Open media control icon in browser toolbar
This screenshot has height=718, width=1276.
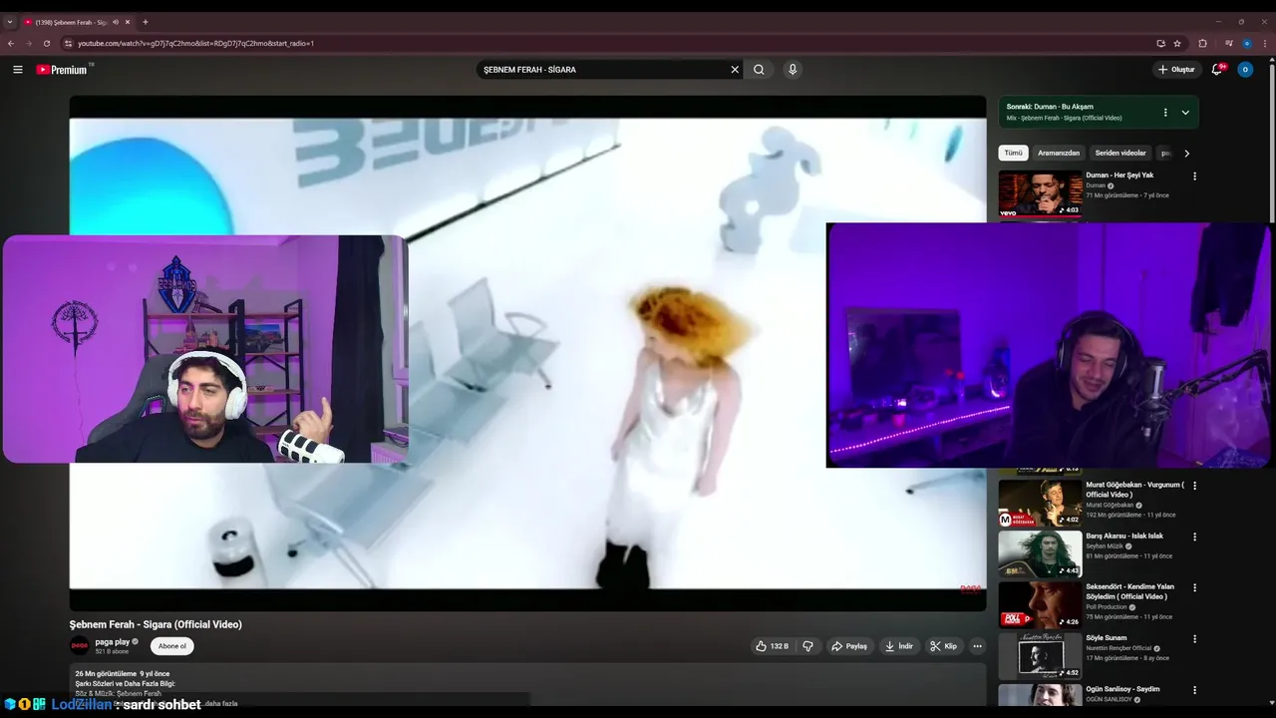pos(1228,43)
